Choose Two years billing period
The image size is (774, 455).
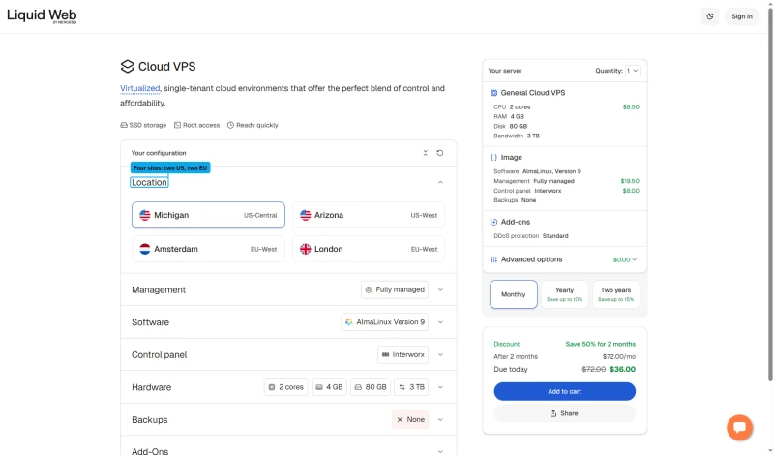616,294
